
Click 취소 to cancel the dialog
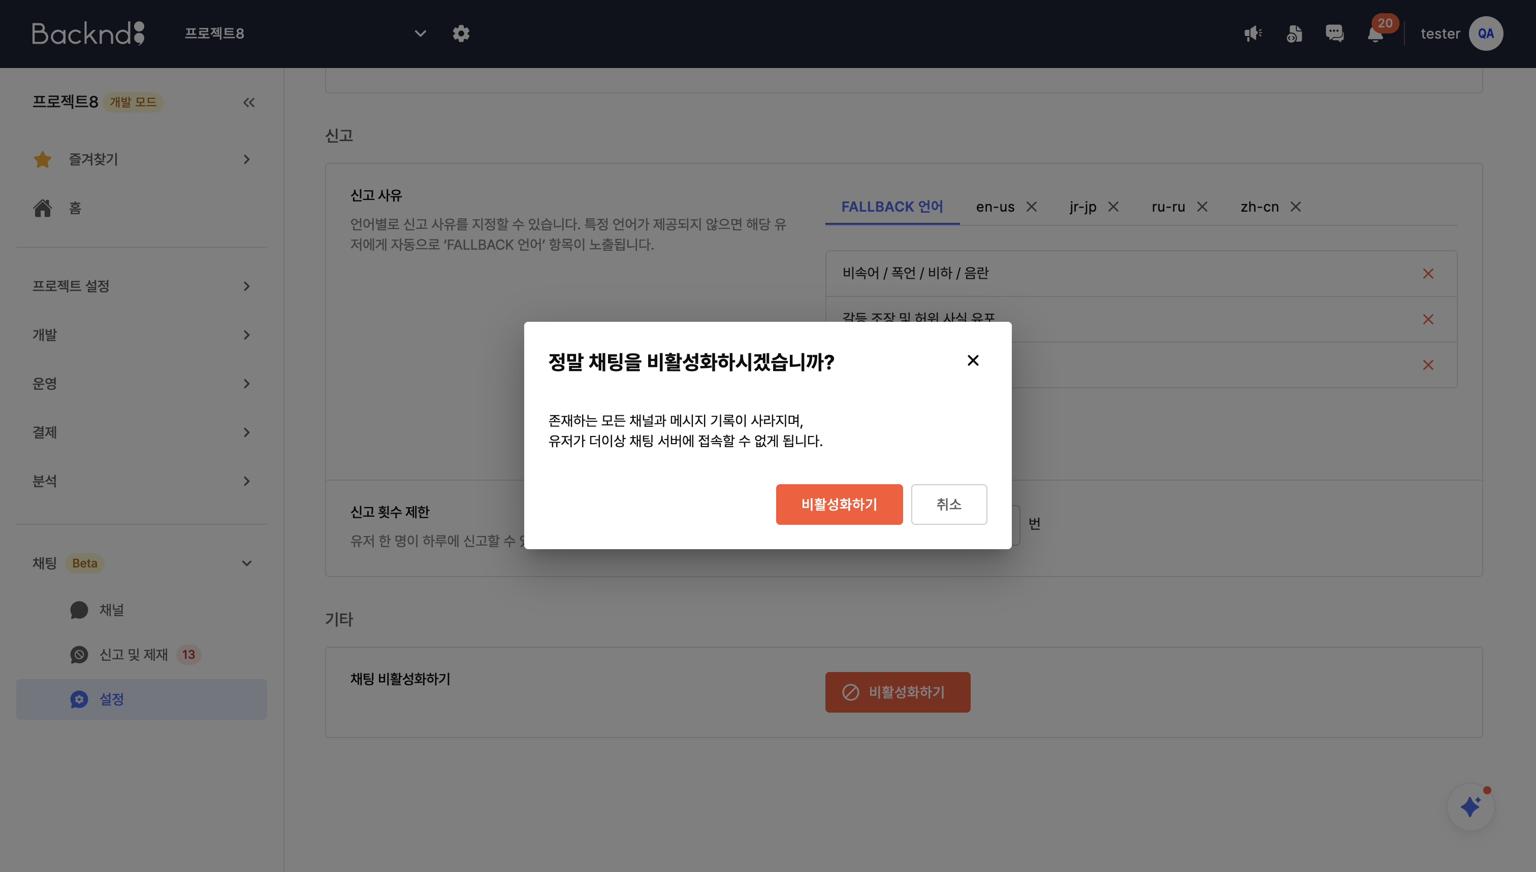[949, 505]
